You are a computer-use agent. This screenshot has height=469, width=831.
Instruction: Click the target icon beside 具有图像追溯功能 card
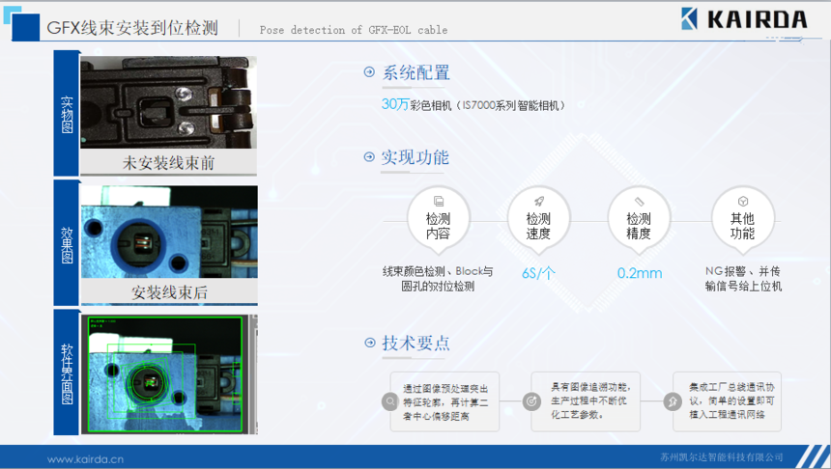pyautogui.click(x=531, y=401)
